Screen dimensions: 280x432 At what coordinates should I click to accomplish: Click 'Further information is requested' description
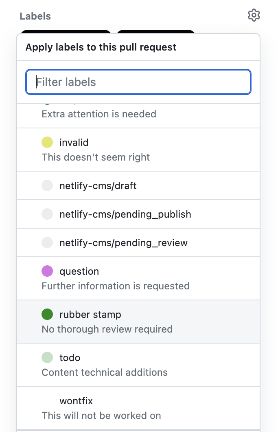point(116,286)
